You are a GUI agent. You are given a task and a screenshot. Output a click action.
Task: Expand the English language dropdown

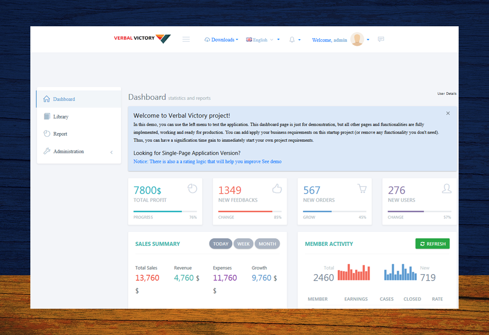(263, 40)
